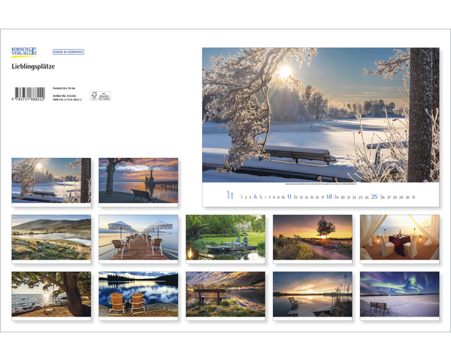Click day 25 in the calendar strip
451x361 pixels.
point(374,196)
